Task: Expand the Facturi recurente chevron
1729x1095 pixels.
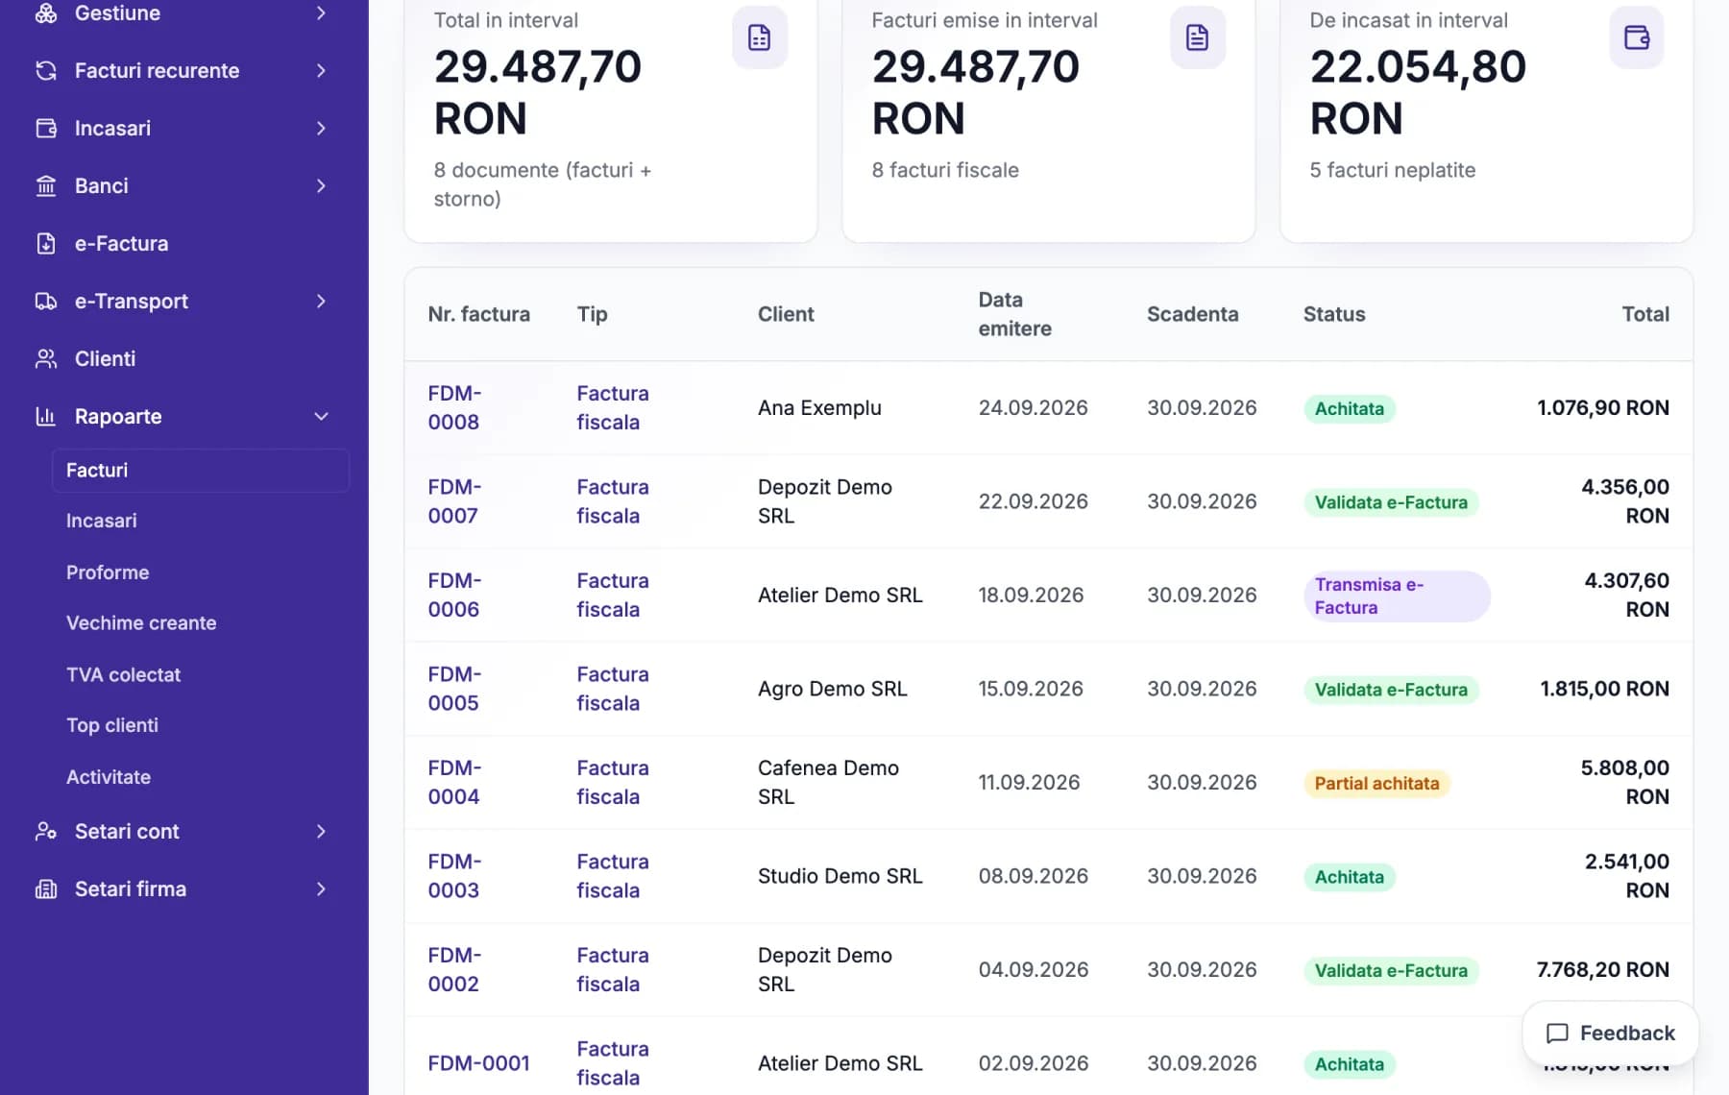Action: pos(321,70)
